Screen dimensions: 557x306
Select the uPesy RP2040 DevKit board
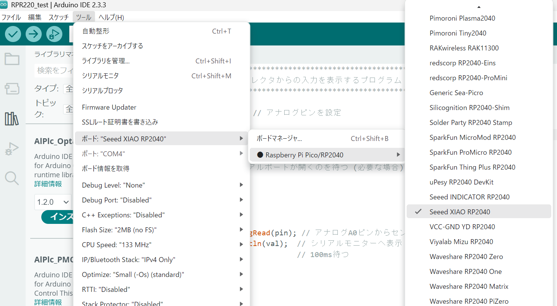click(x=479, y=182)
